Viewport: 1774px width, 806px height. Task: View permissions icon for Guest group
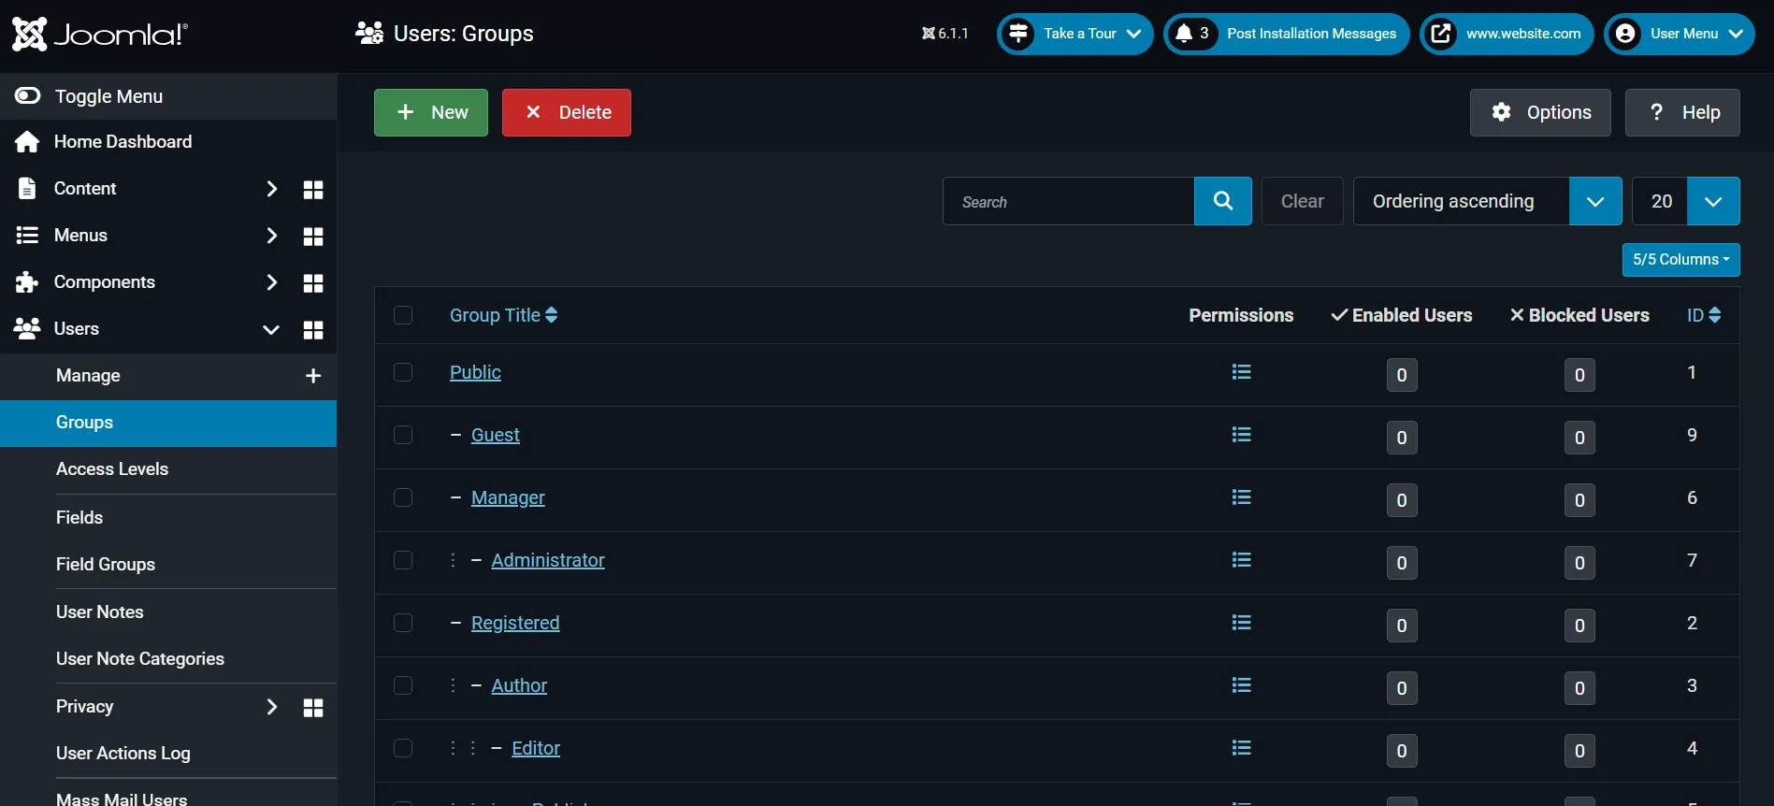pos(1241,435)
